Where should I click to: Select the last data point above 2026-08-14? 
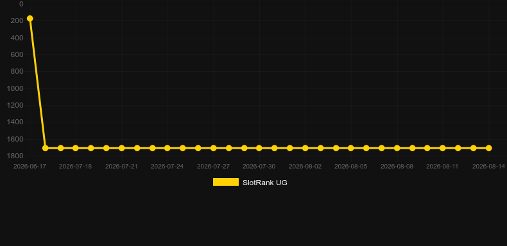coord(489,148)
